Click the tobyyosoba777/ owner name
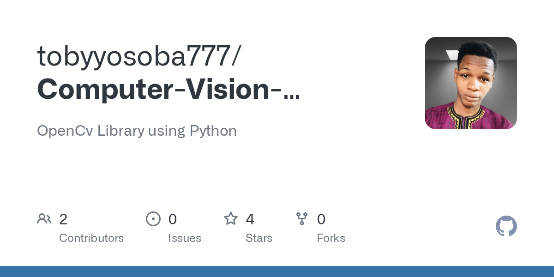Image resolution: width=554 pixels, height=277 pixels. (x=138, y=56)
